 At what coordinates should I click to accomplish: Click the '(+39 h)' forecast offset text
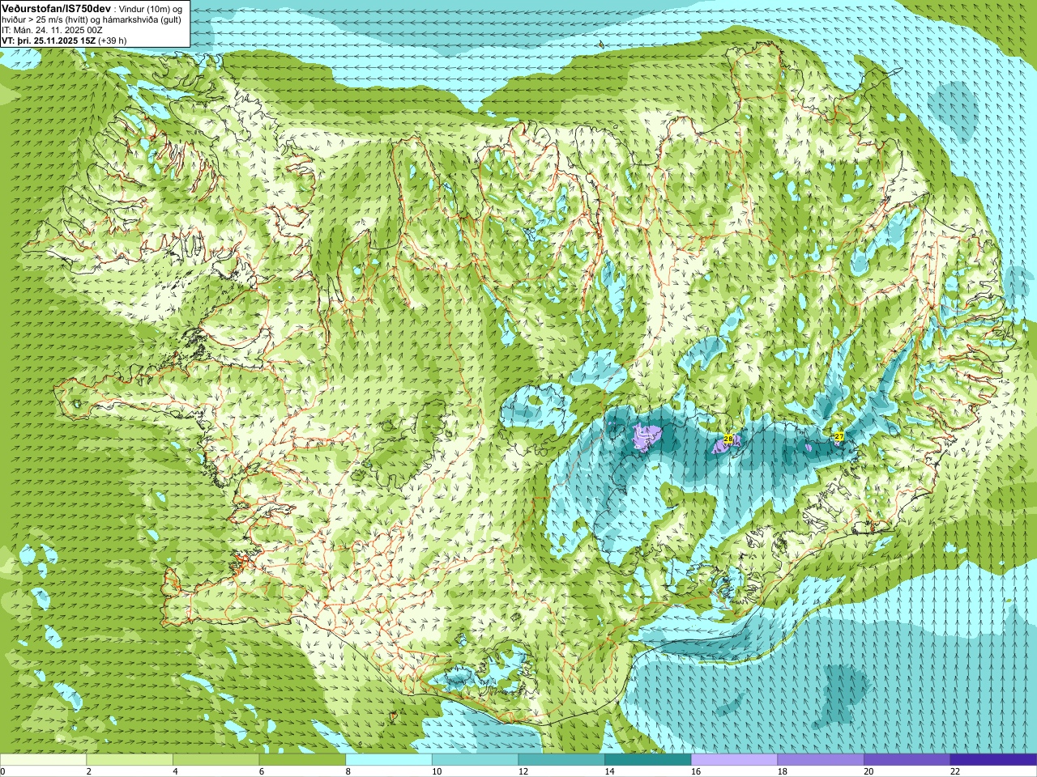tap(112, 40)
